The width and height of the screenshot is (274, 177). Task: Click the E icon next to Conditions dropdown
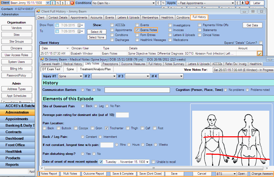coord(158,3)
